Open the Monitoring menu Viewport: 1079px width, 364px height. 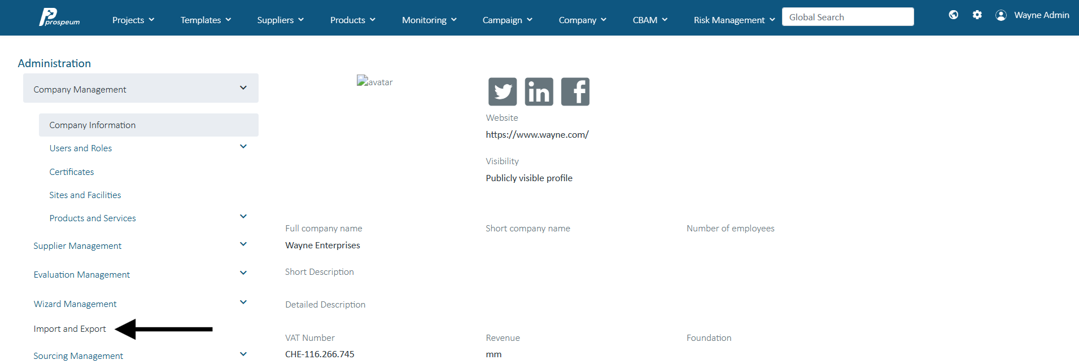(x=430, y=20)
